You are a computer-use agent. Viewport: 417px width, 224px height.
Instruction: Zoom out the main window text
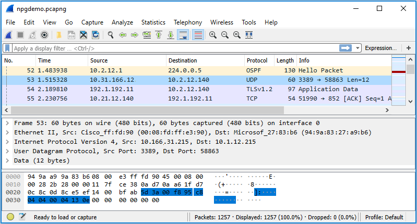[x=225, y=35]
